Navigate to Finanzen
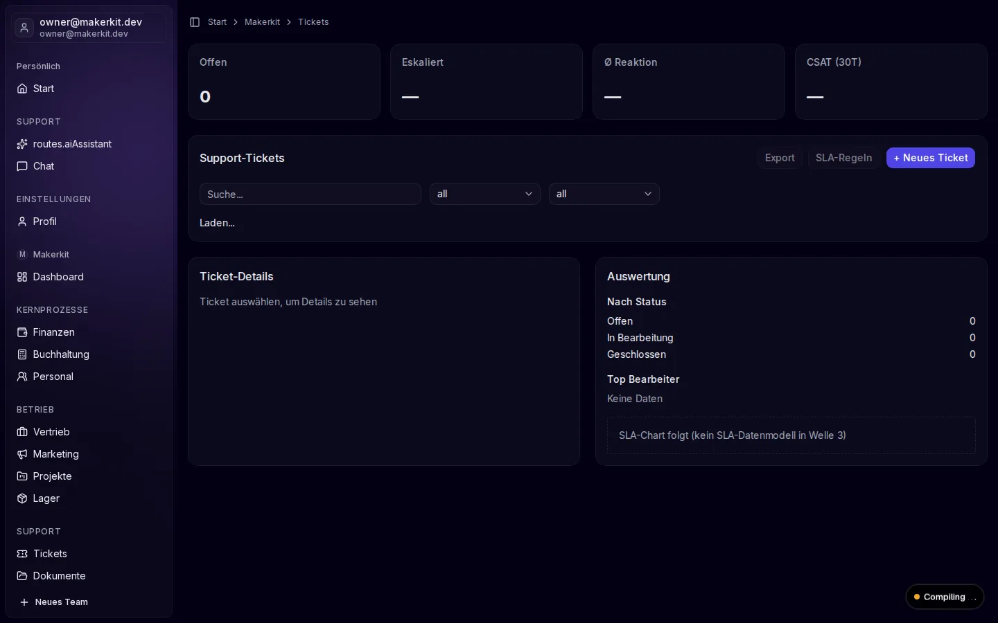Viewport: 998px width, 623px height. pyautogui.click(x=89, y=332)
